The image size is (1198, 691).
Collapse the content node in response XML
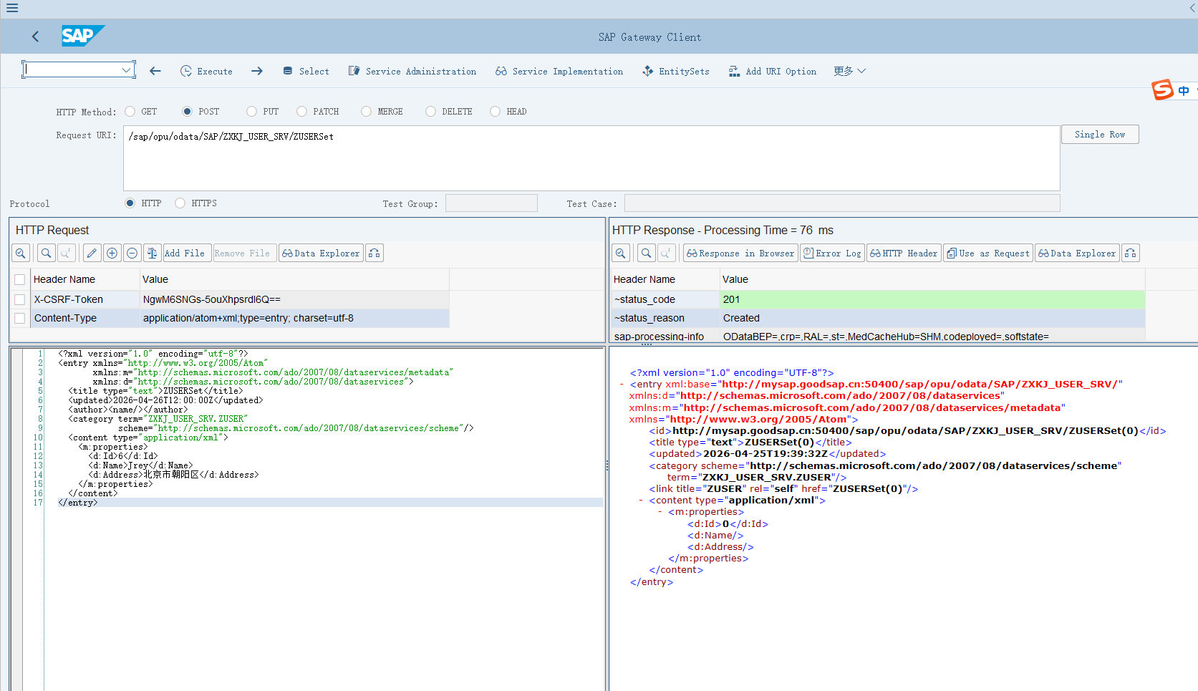(641, 501)
